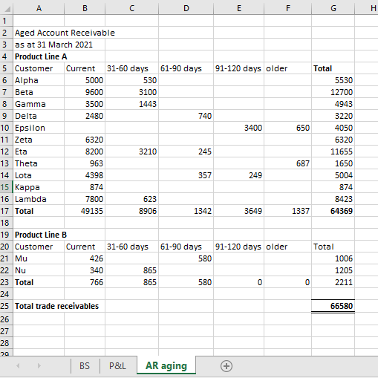Click the select-all corner triangle
This screenshot has height=378, width=378.
coord(7,9)
